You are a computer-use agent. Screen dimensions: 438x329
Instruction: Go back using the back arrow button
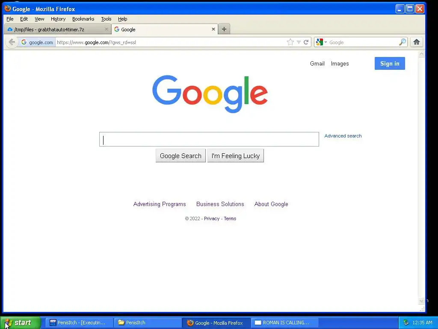click(12, 42)
